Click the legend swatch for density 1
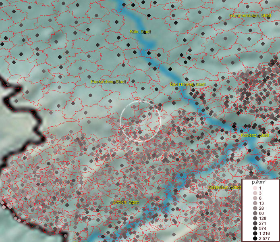Image resolution: width=280 pixels, height=242 pixels. [255, 188]
